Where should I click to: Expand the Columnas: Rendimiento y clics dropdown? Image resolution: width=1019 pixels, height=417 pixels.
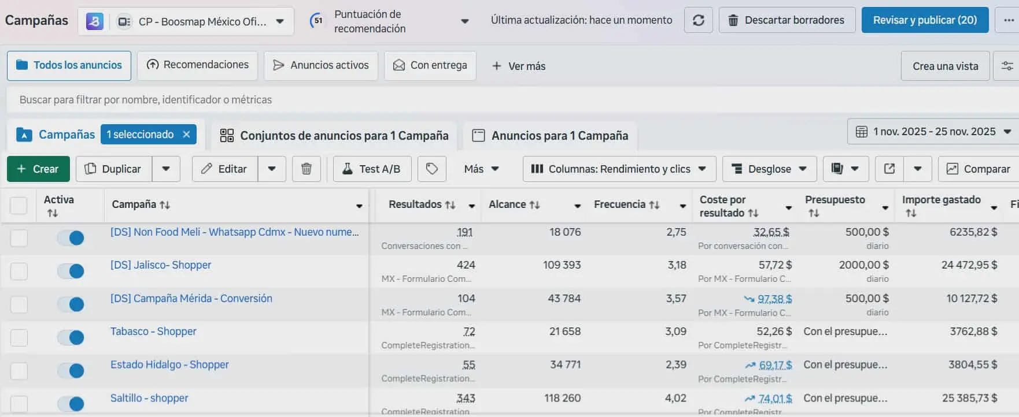coord(619,169)
